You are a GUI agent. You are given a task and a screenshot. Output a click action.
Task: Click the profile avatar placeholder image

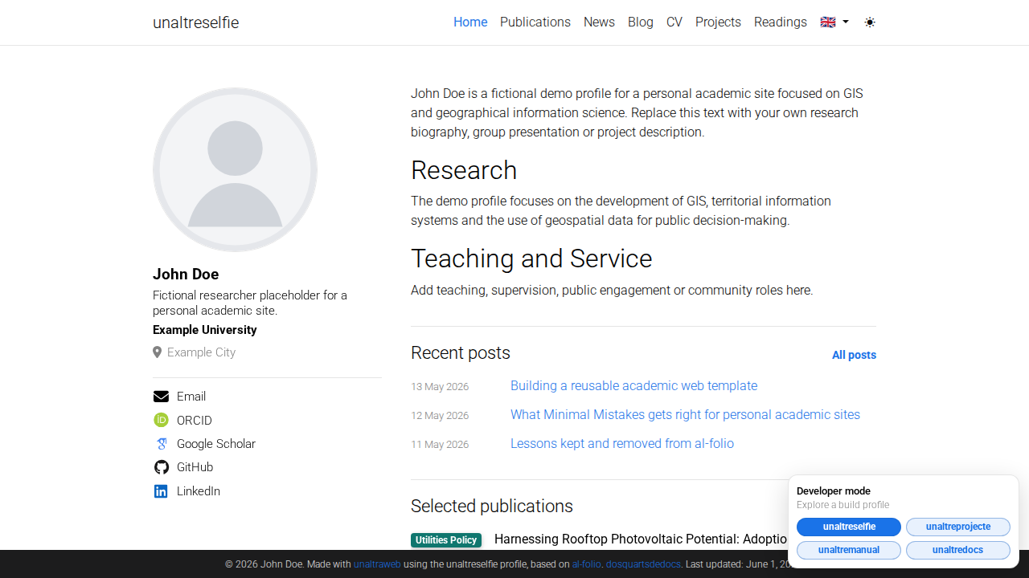click(x=235, y=169)
